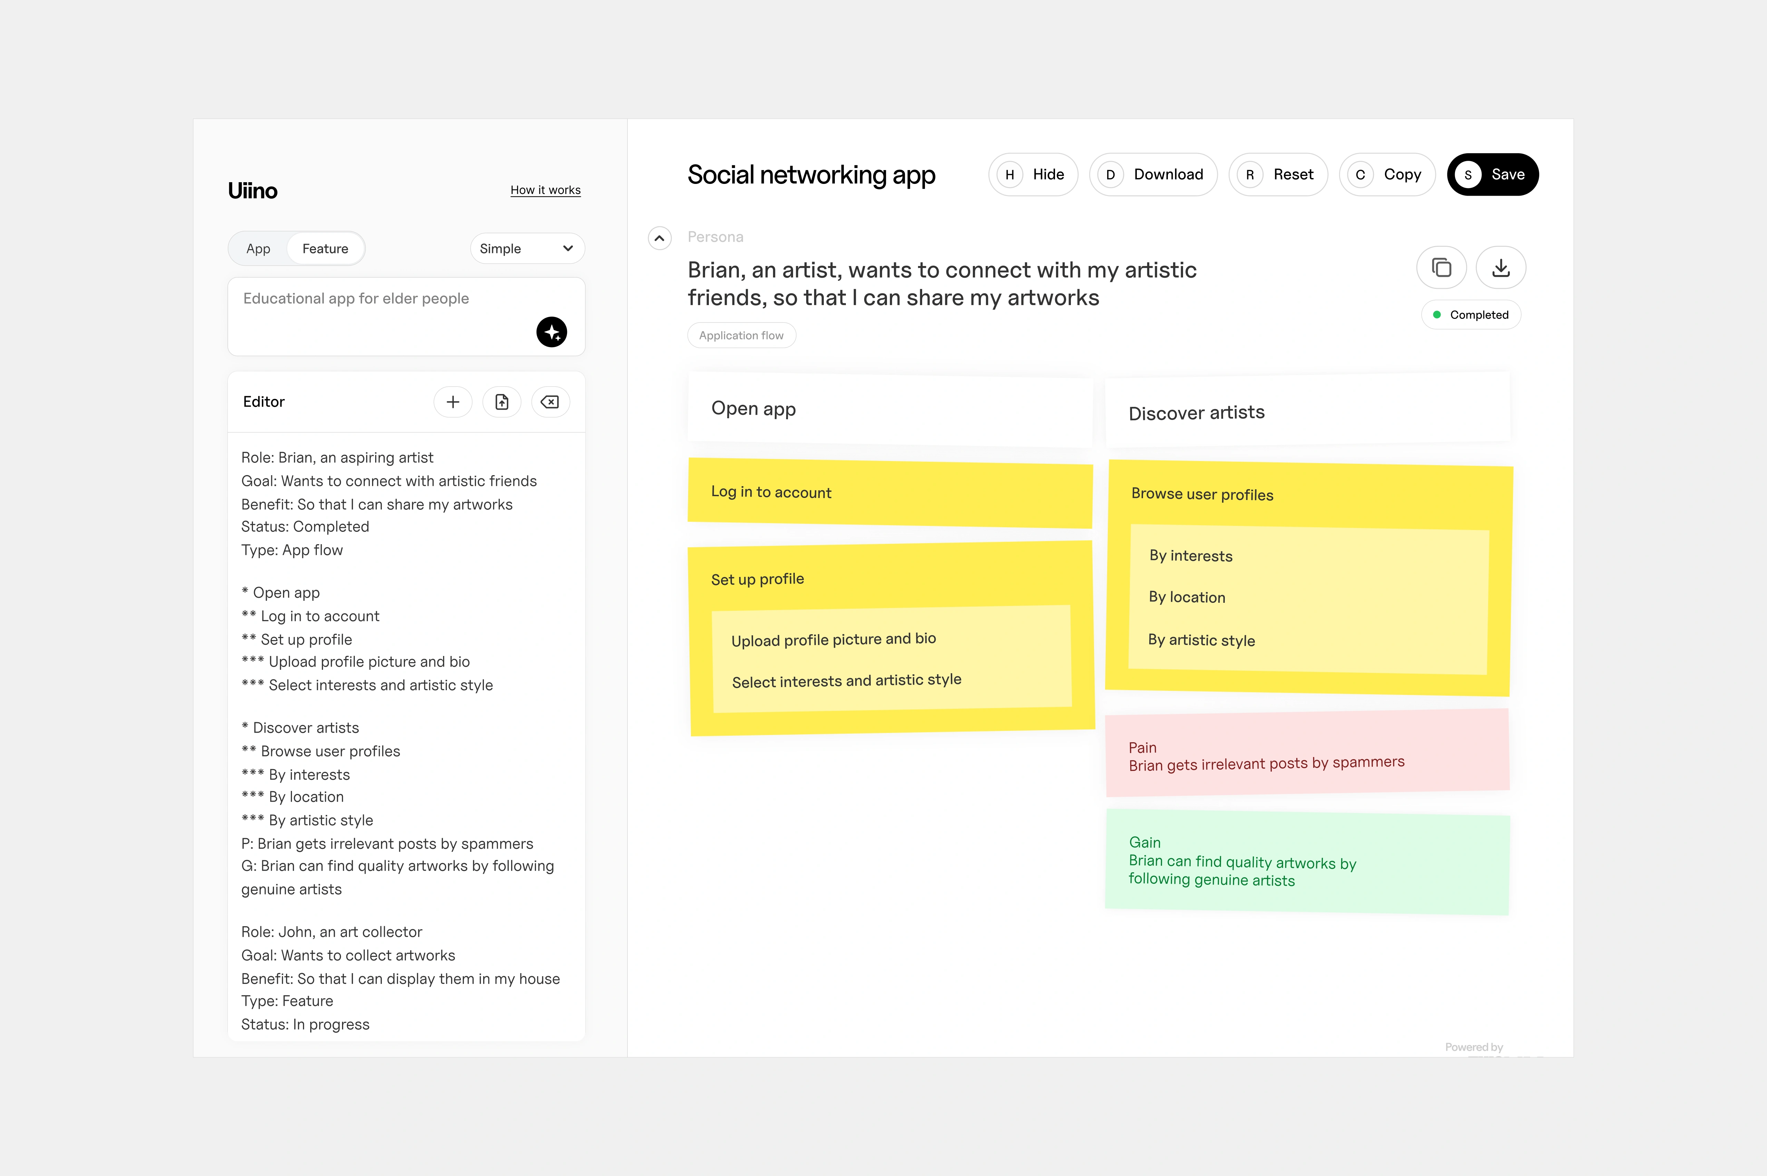This screenshot has width=1767, height=1176.
Task: Collapse the Persona section chevron
Action: tap(659, 238)
